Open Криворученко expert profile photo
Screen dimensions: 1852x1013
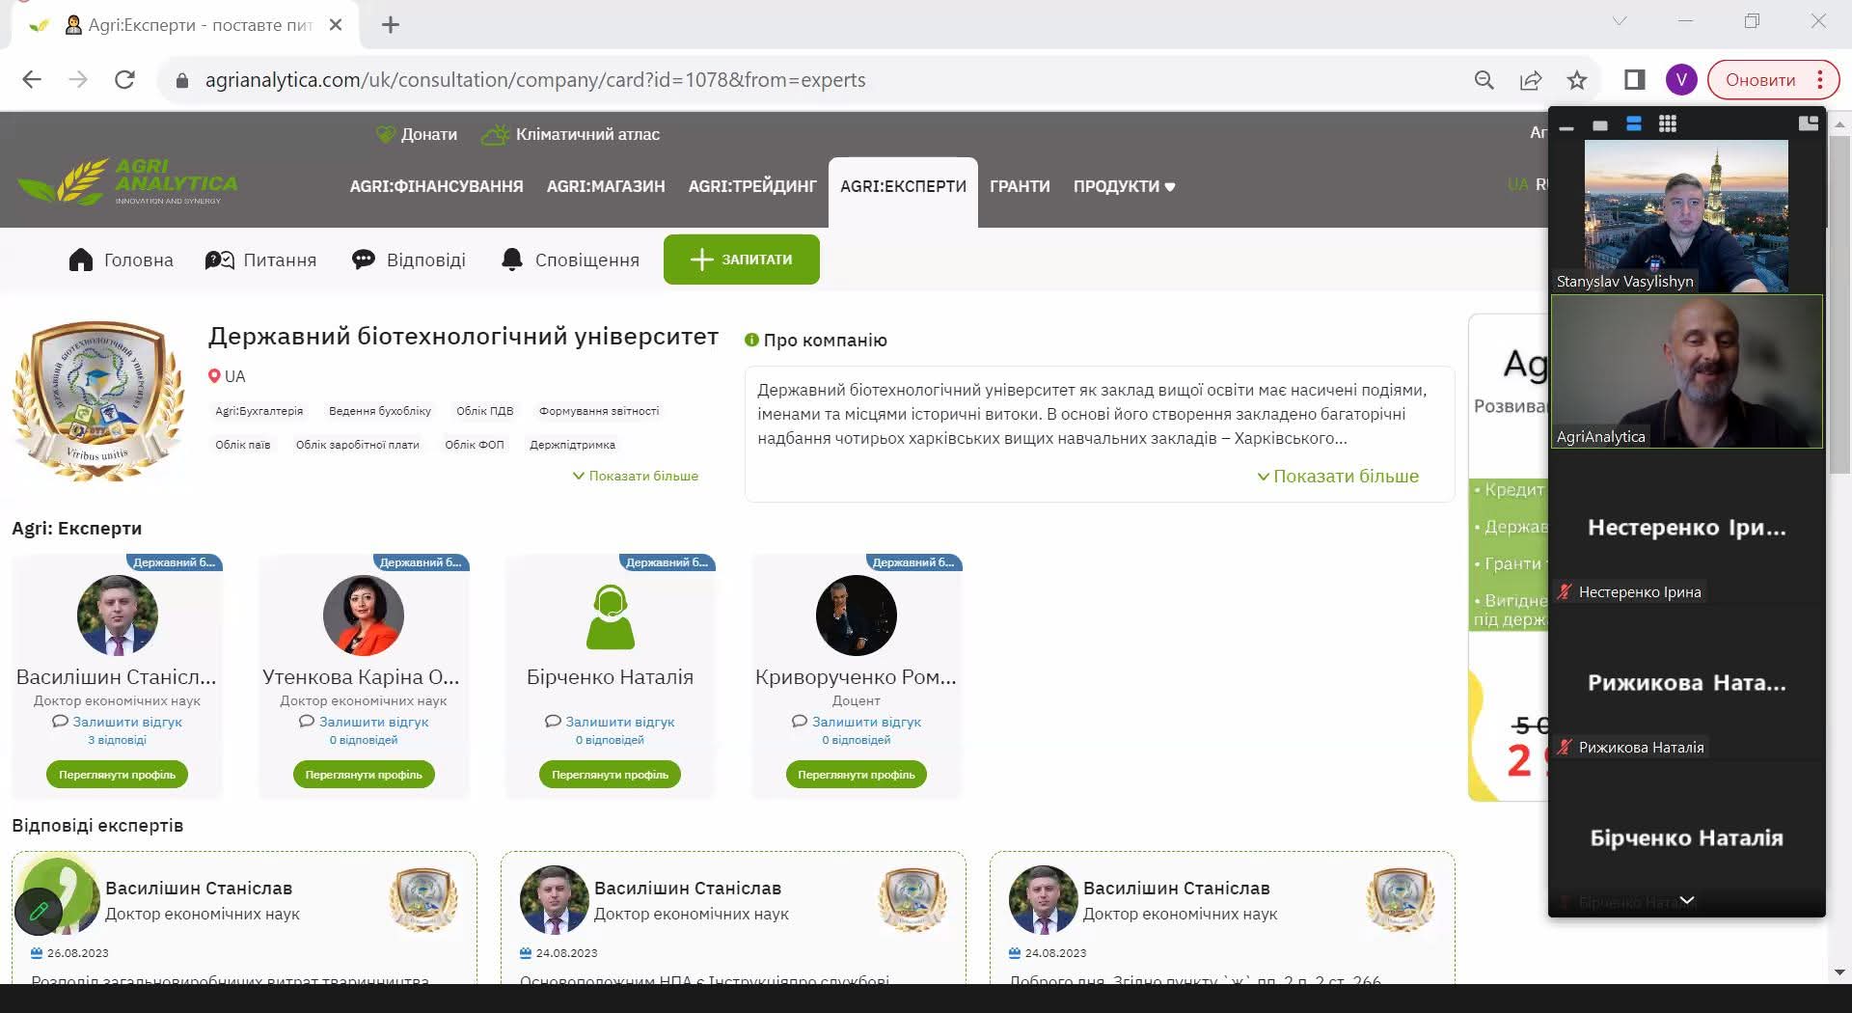[856, 616]
